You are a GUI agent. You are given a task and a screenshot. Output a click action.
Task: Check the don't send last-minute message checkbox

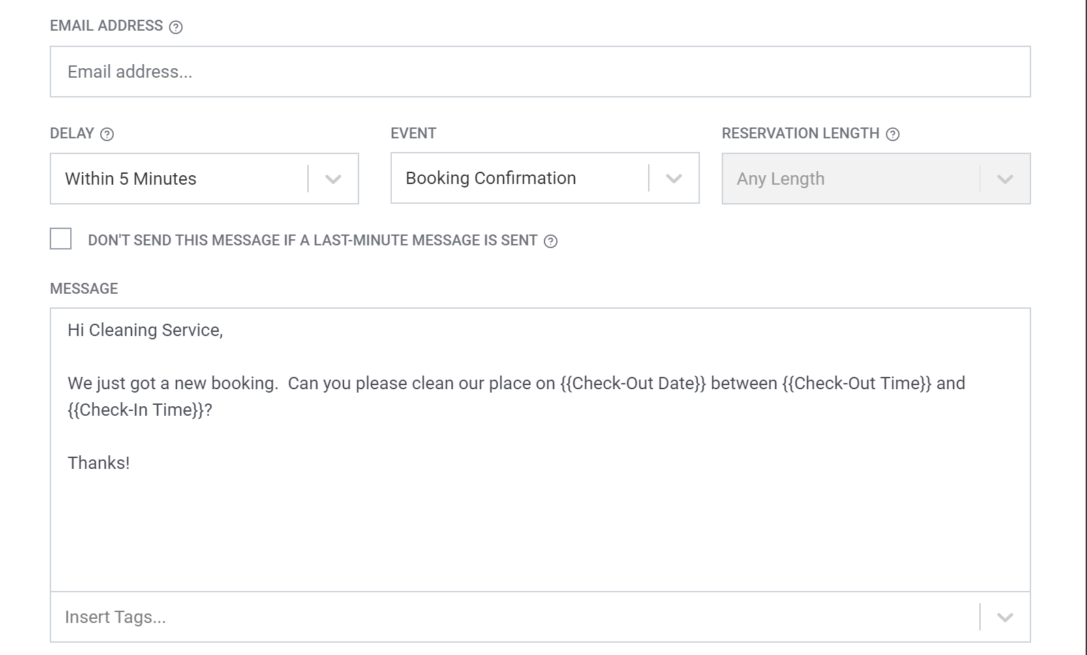[x=61, y=239]
